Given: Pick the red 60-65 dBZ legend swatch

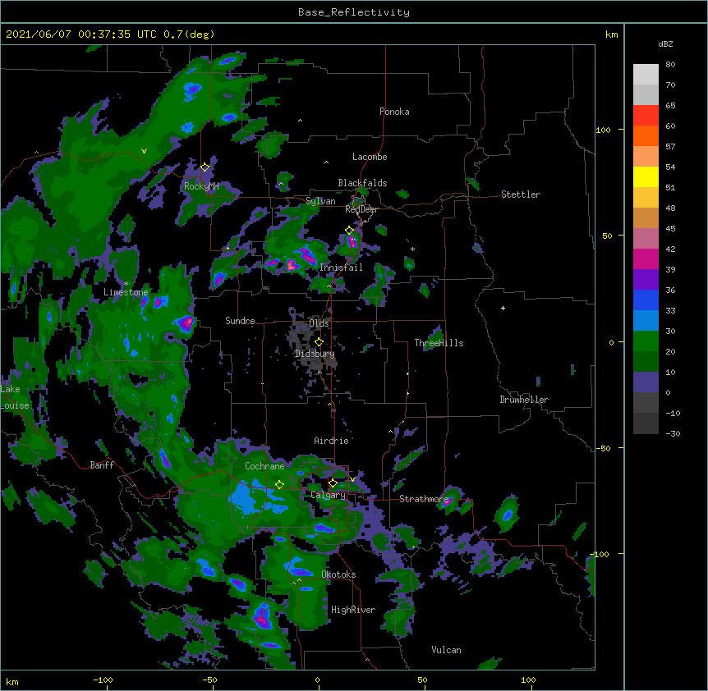Looking at the screenshot, I should pyautogui.click(x=646, y=115).
